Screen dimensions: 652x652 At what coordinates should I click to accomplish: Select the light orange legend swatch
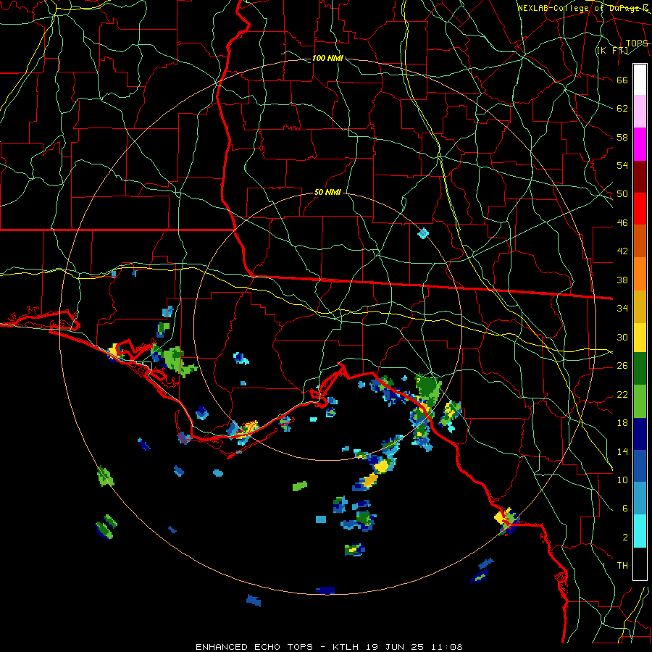pos(640,274)
